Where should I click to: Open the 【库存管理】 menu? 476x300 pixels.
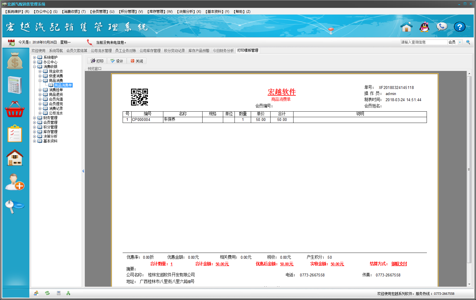point(160,12)
